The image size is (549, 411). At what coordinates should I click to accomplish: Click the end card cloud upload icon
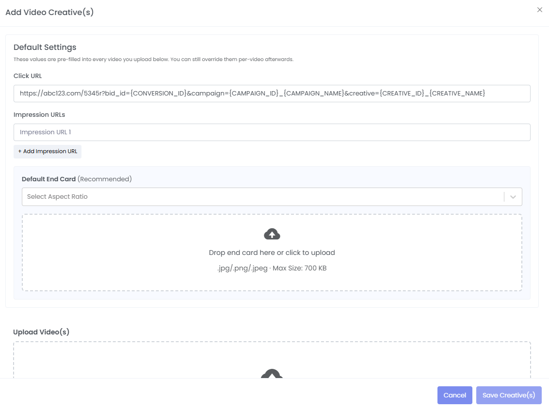[x=272, y=235]
